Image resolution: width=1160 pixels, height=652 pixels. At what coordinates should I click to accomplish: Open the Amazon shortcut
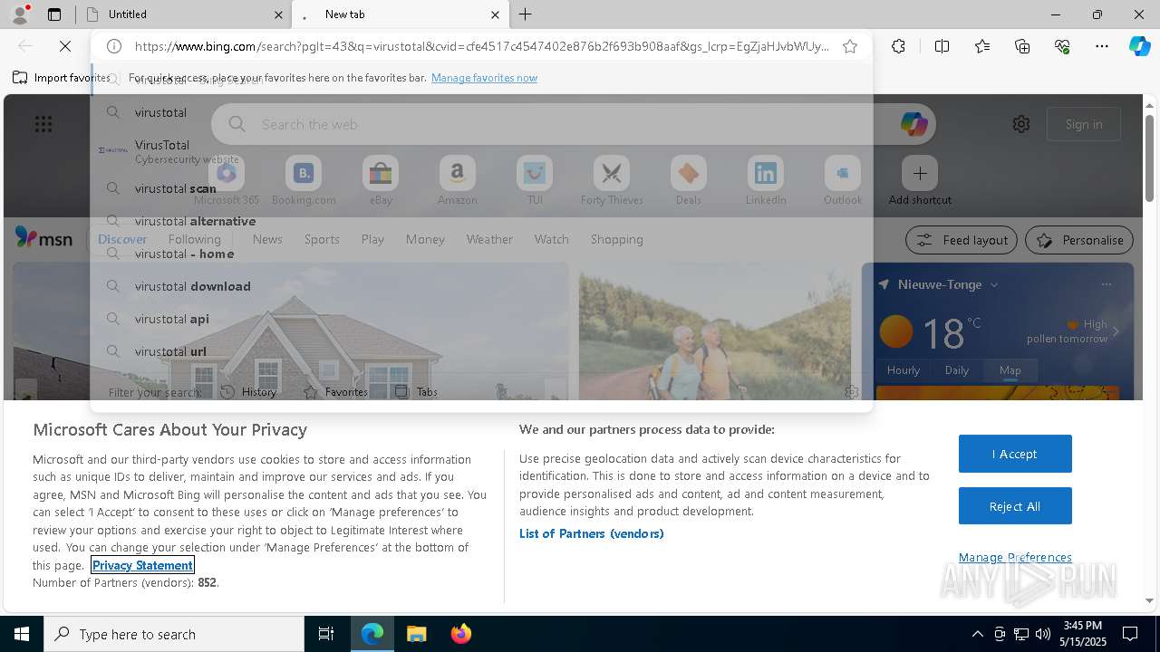coord(457,181)
